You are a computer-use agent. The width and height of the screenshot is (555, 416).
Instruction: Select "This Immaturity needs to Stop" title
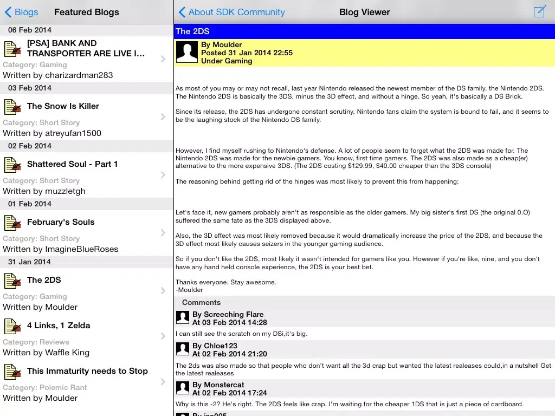(x=87, y=371)
